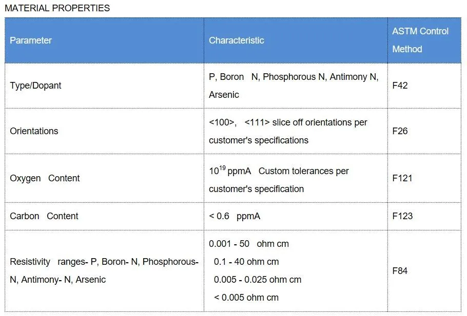Click the 0.1 - 40 ohm cm value

[x=246, y=262]
